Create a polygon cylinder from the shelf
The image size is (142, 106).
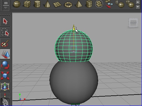[38, 4]
